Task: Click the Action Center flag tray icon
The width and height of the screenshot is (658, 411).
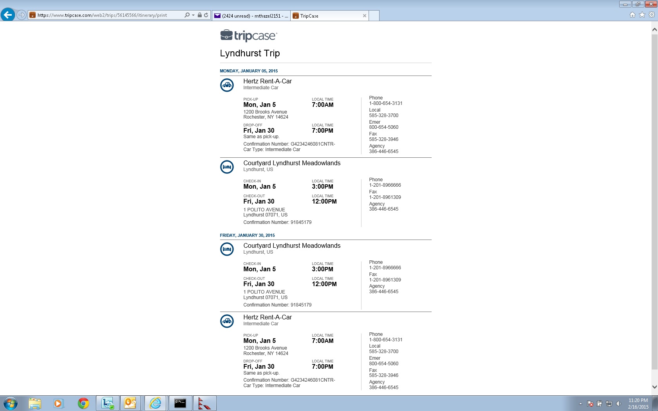Action: [x=590, y=404]
